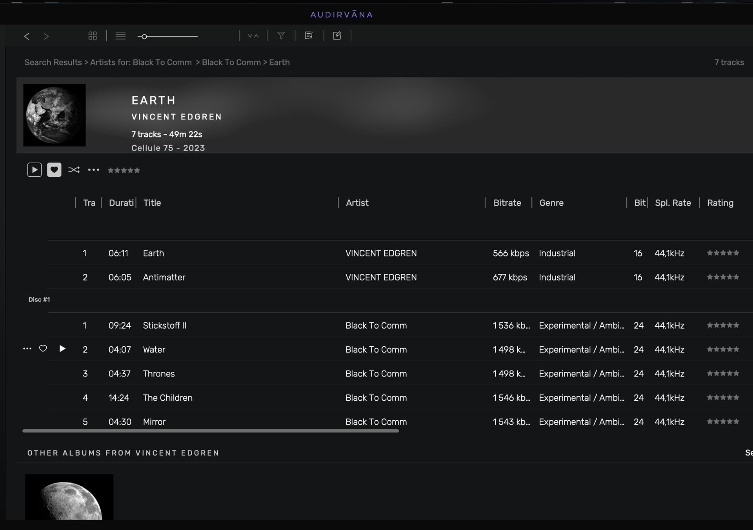Open the sort order control

(x=253, y=36)
